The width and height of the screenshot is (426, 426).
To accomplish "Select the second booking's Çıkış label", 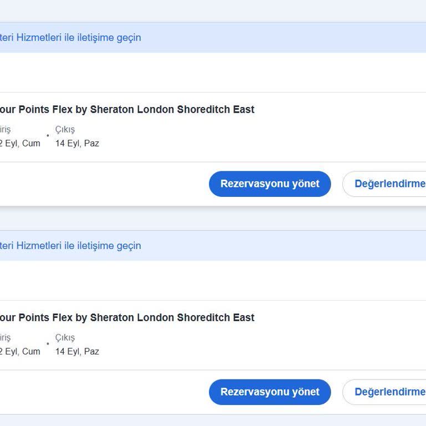I will (65, 338).
